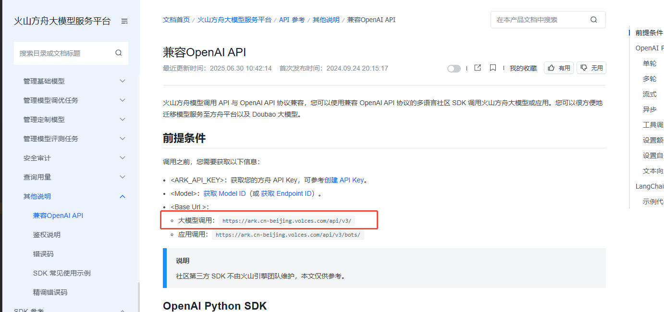Toggle the switch beside the share icon
The width and height of the screenshot is (664, 312).
454,69
